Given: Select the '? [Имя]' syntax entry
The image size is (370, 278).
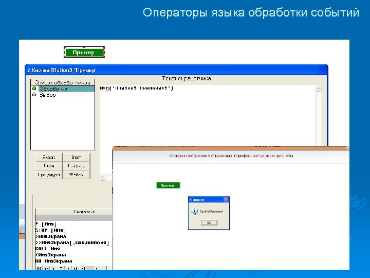Looking at the screenshot, I should click(46, 224).
